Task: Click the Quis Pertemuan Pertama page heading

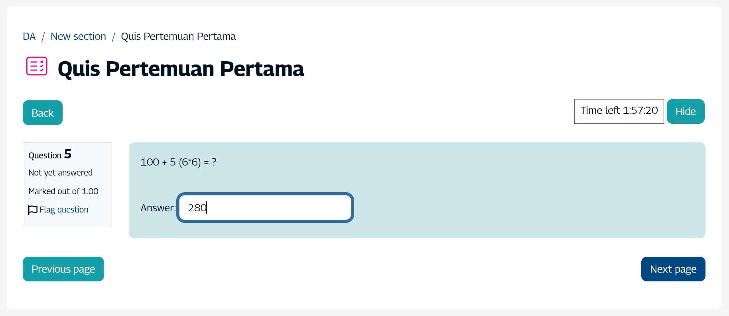Action: (181, 69)
